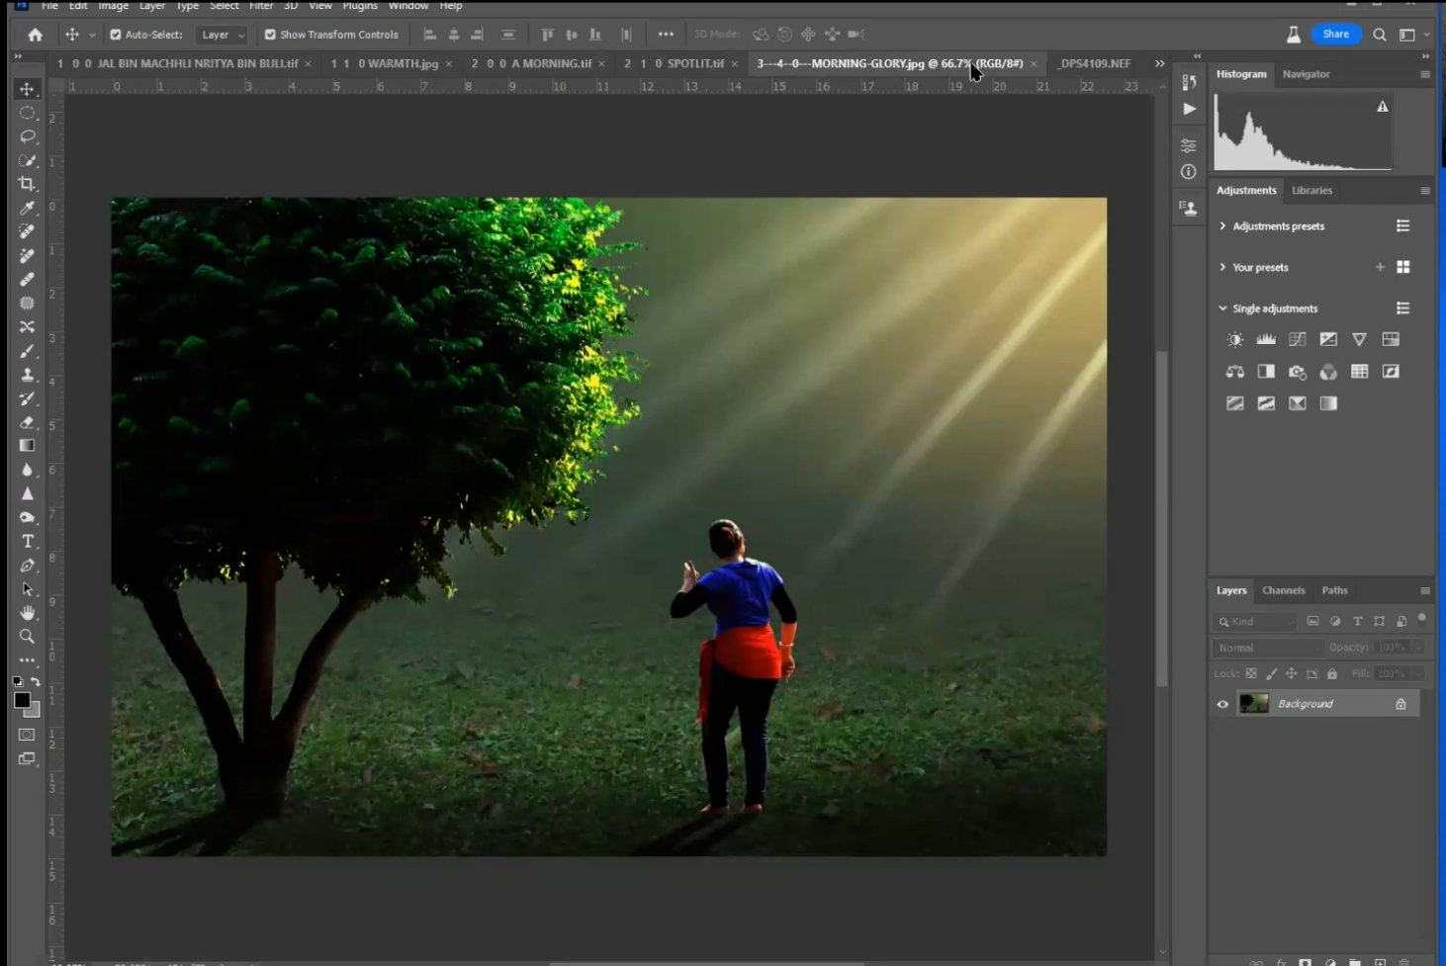Screen dimensions: 1446x966
Task: Expand Adjustments presets section
Action: tap(1222, 226)
